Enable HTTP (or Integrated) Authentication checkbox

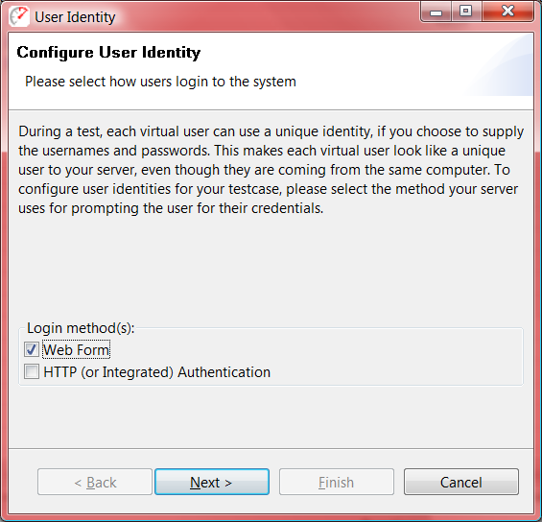[x=32, y=371]
